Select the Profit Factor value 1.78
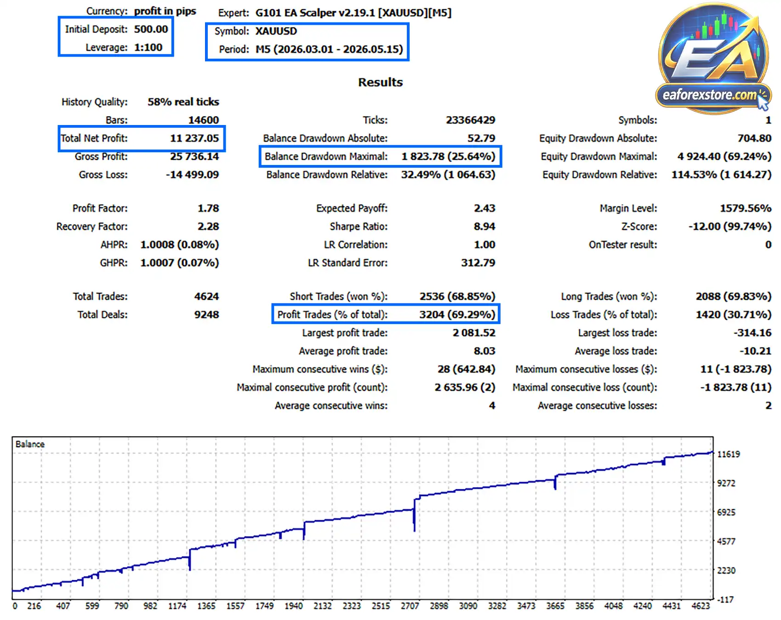Image resolution: width=781 pixels, height=620 pixels. 208,208
